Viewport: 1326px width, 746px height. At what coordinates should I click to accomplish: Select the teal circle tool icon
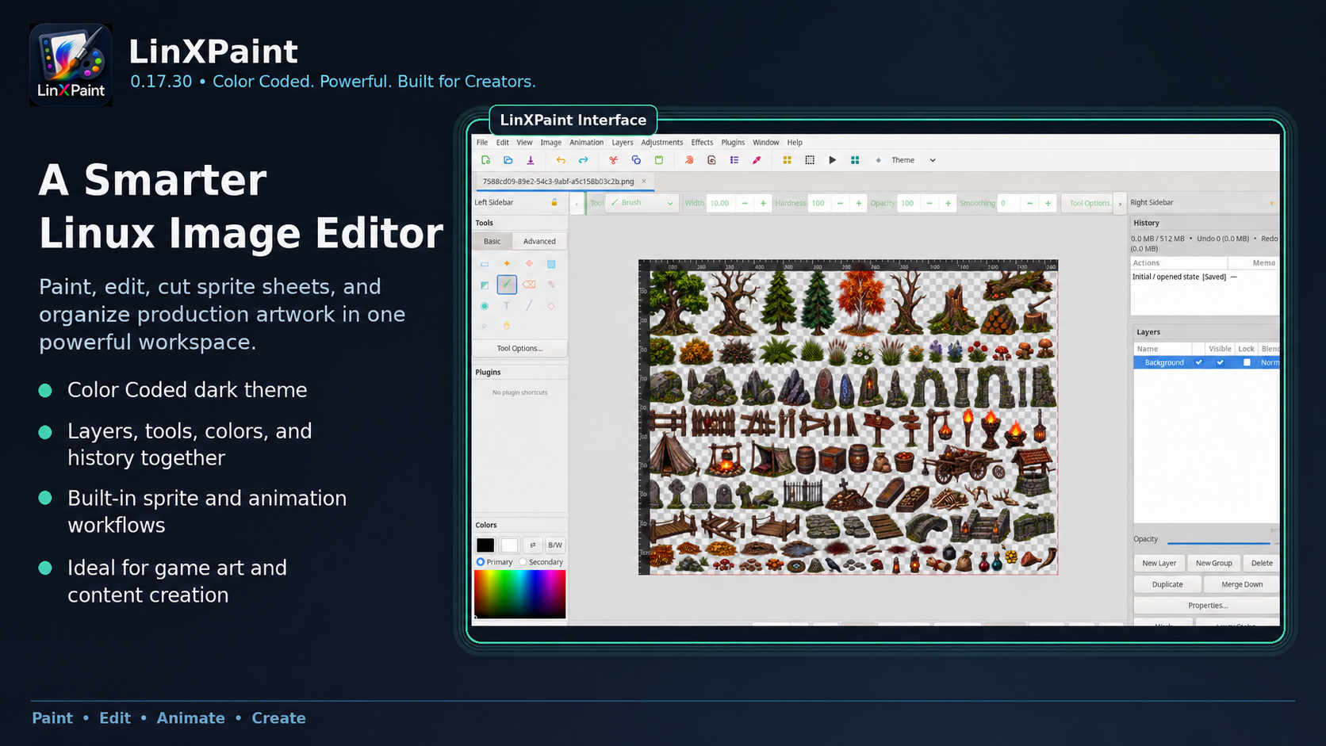[x=485, y=305]
